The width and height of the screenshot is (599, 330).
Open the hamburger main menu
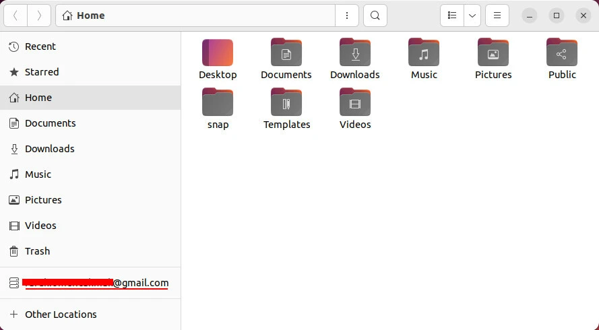pos(497,15)
